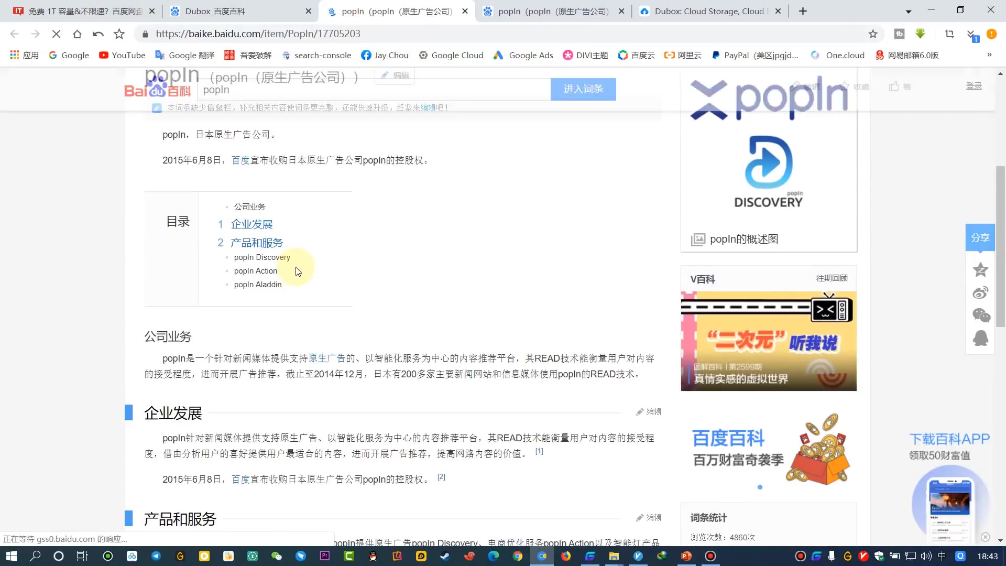The height and width of the screenshot is (566, 1006).
Task: Open the tab search dropdown arrow
Action: click(x=908, y=11)
